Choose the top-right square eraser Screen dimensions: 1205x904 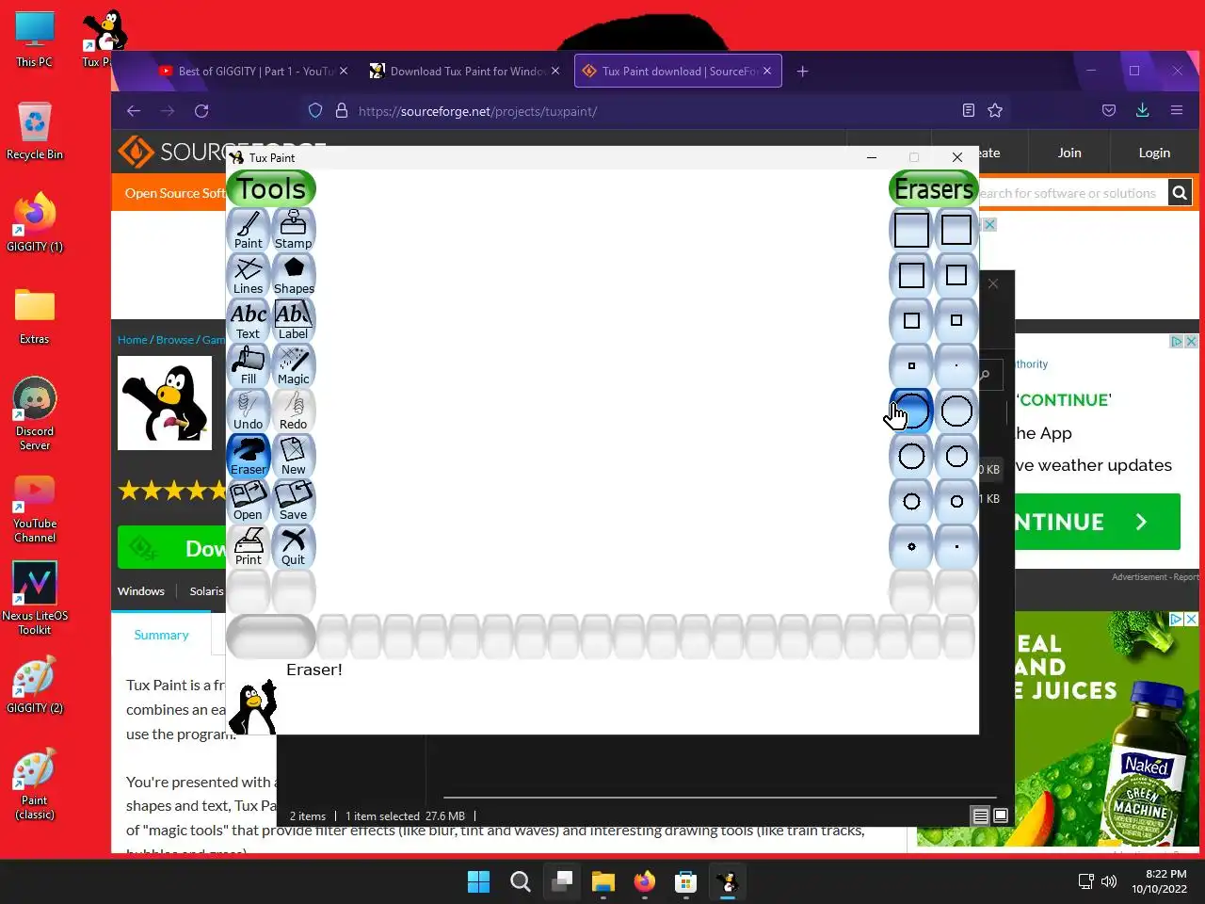956,230
